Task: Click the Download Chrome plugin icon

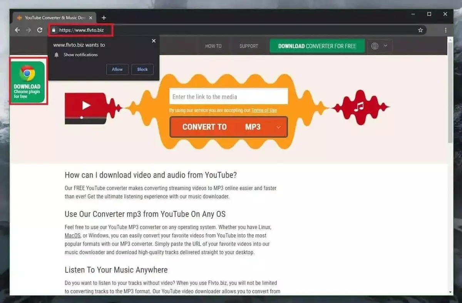Action: click(28, 81)
